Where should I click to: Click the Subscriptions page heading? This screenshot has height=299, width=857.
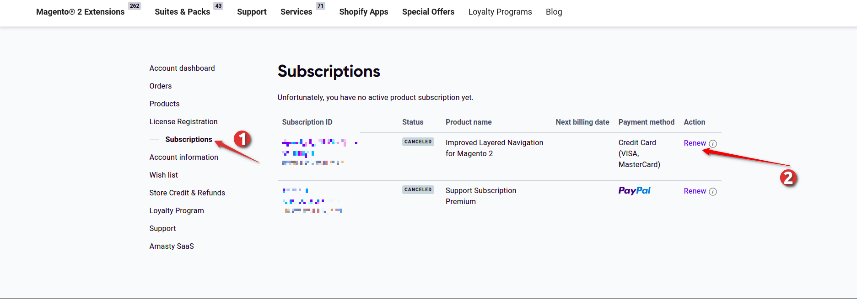click(329, 71)
